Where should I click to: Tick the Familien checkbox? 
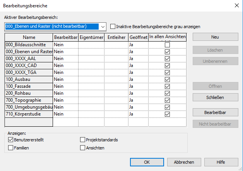[10, 148]
